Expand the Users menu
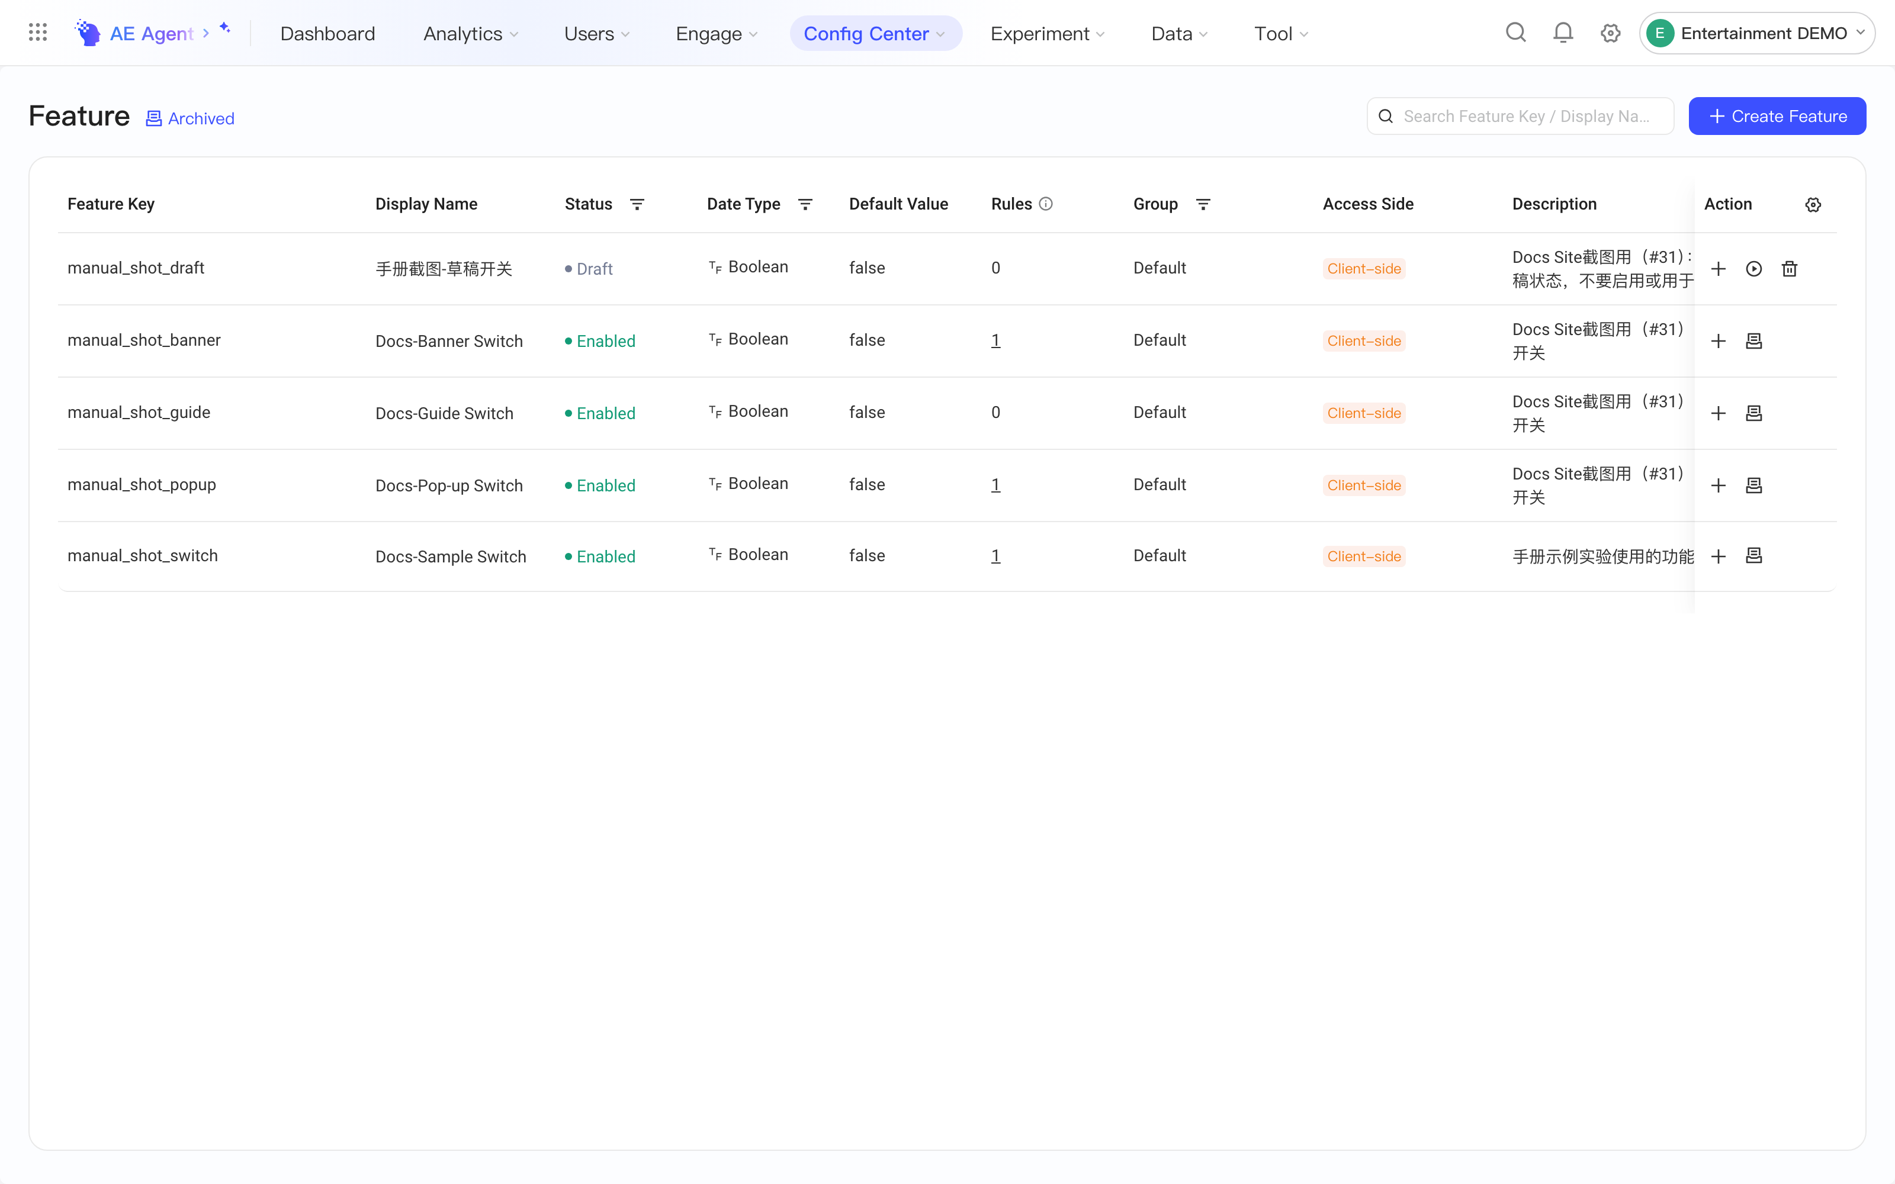1895x1184 pixels. click(x=597, y=34)
